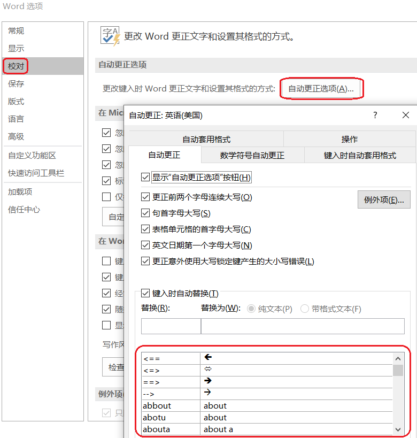Viewport: 417px width, 438px height.
Task: Select the 纯文本(P) radio button
Action: (x=251, y=309)
